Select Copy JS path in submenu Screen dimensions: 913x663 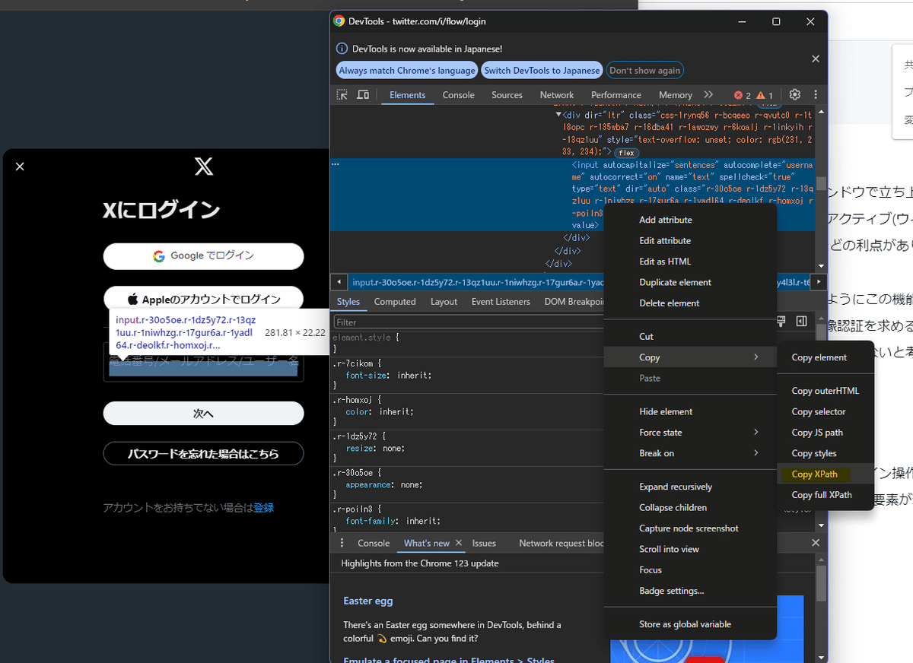(x=826, y=433)
